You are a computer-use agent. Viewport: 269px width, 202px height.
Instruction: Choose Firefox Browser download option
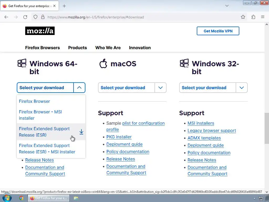tap(51, 101)
